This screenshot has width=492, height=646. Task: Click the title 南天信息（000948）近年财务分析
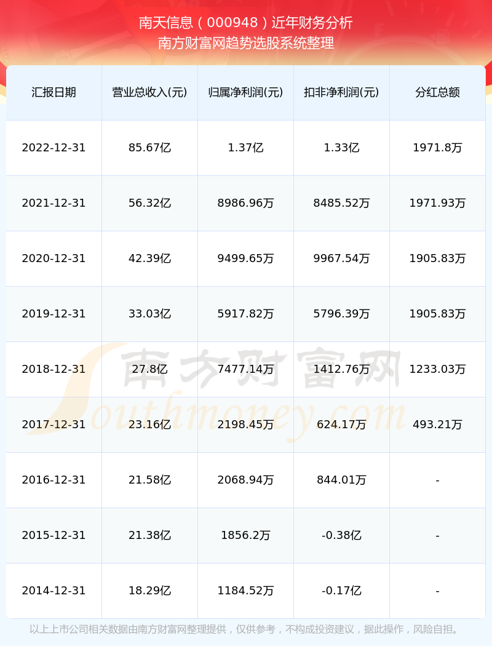[246, 23]
